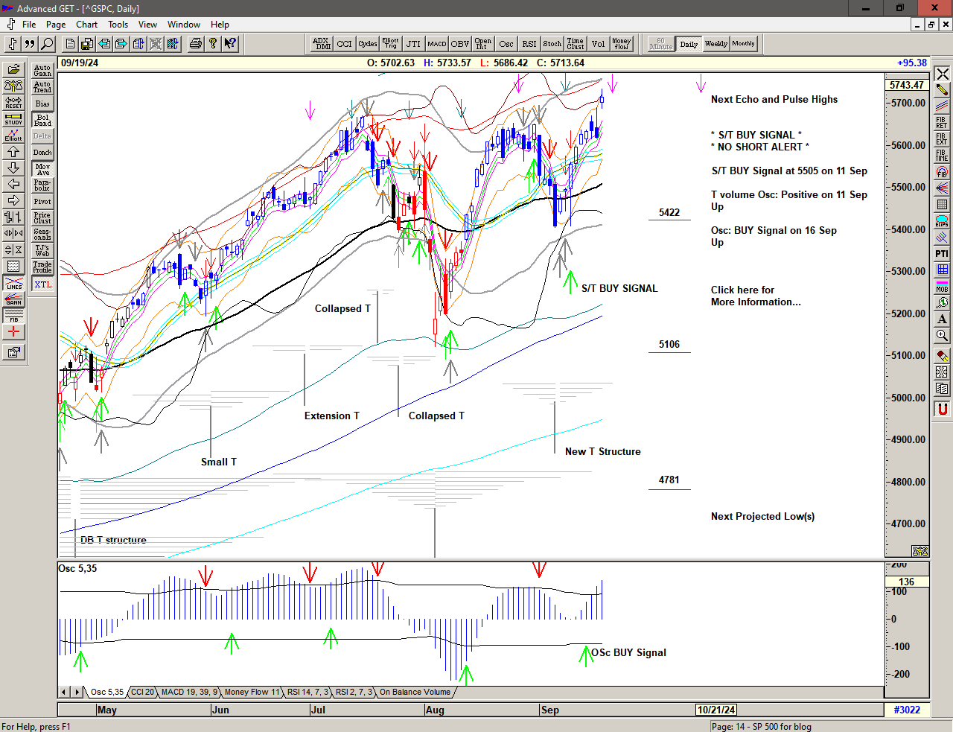The width and height of the screenshot is (953, 732).
Task: Select the Ellipse drawing tool
Action: click(942, 221)
